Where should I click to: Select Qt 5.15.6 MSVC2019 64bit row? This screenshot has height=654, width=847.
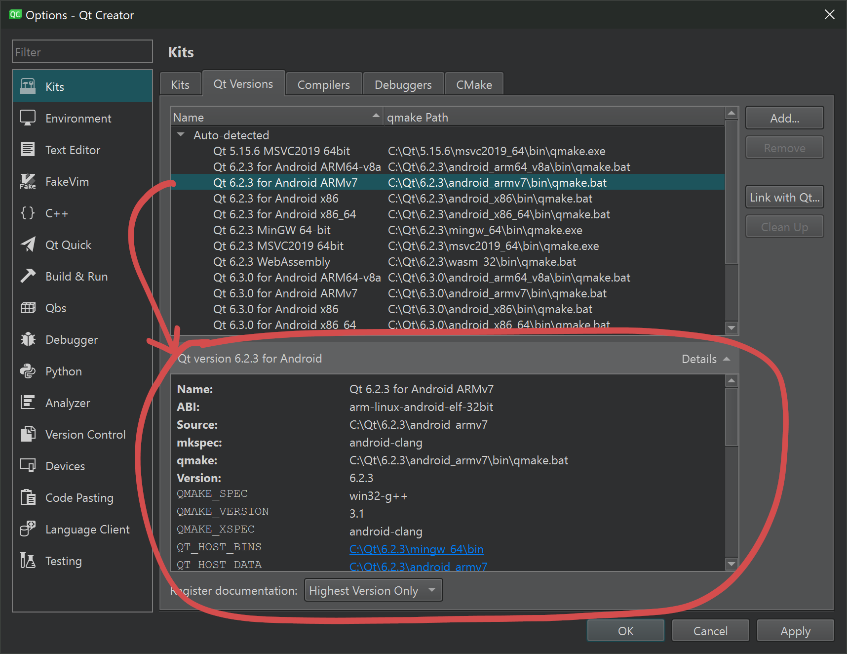(448, 151)
